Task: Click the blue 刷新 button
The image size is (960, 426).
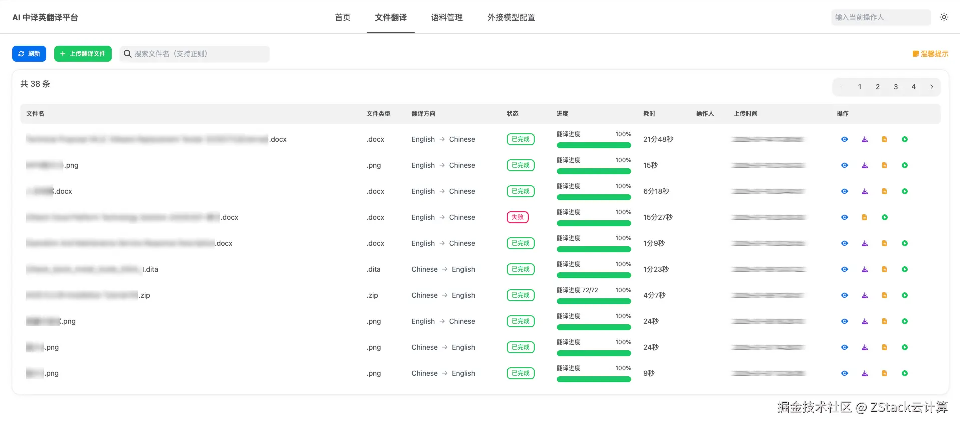Action: [29, 54]
